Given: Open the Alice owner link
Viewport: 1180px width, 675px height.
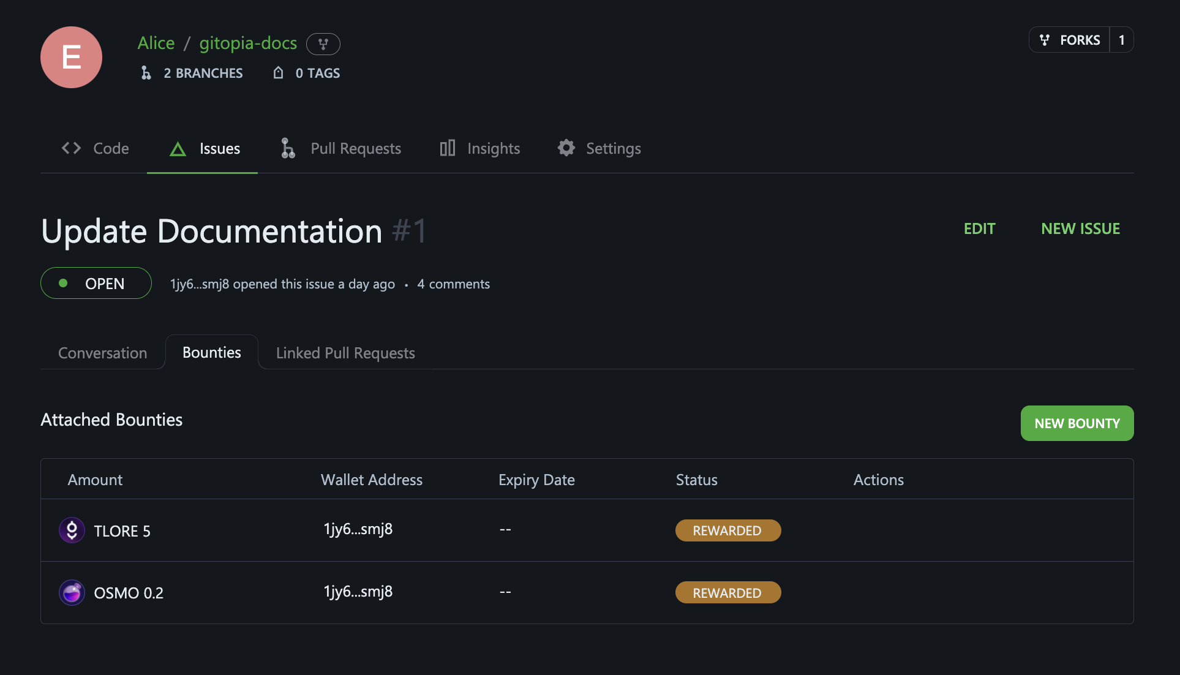Looking at the screenshot, I should pyautogui.click(x=156, y=43).
